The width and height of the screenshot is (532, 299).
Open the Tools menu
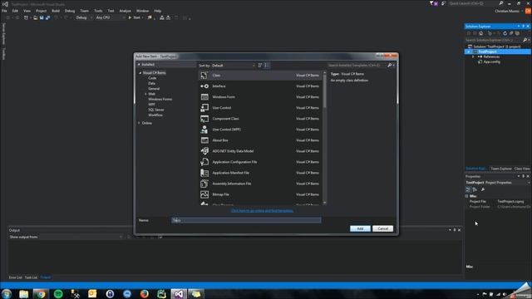(98, 11)
